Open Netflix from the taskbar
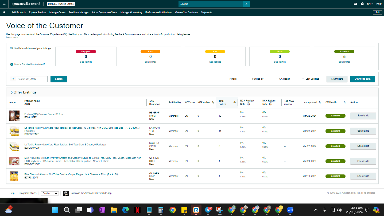This screenshot has height=216, width=384. pyautogui.click(x=137, y=210)
